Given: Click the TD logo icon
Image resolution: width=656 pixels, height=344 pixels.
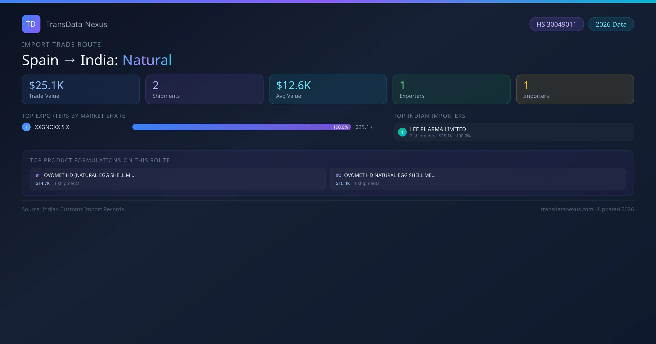Looking at the screenshot, I should pyautogui.click(x=31, y=24).
